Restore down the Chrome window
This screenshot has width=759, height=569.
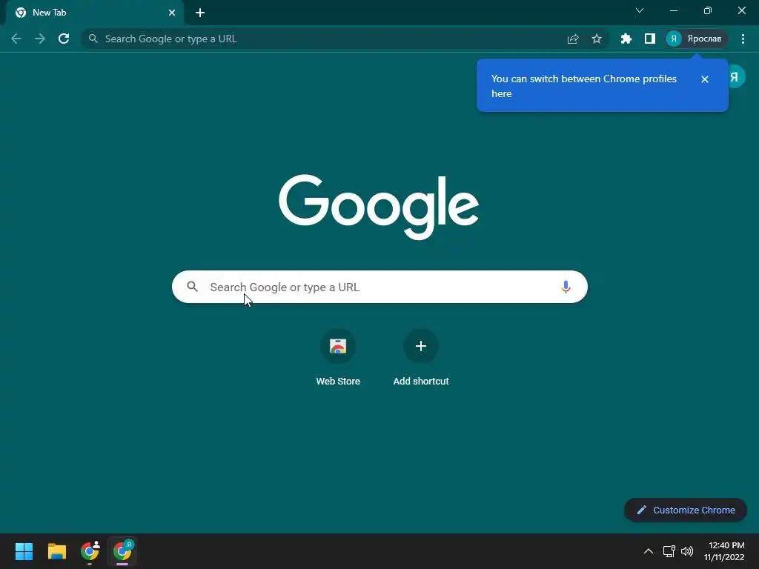[x=708, y=10]
